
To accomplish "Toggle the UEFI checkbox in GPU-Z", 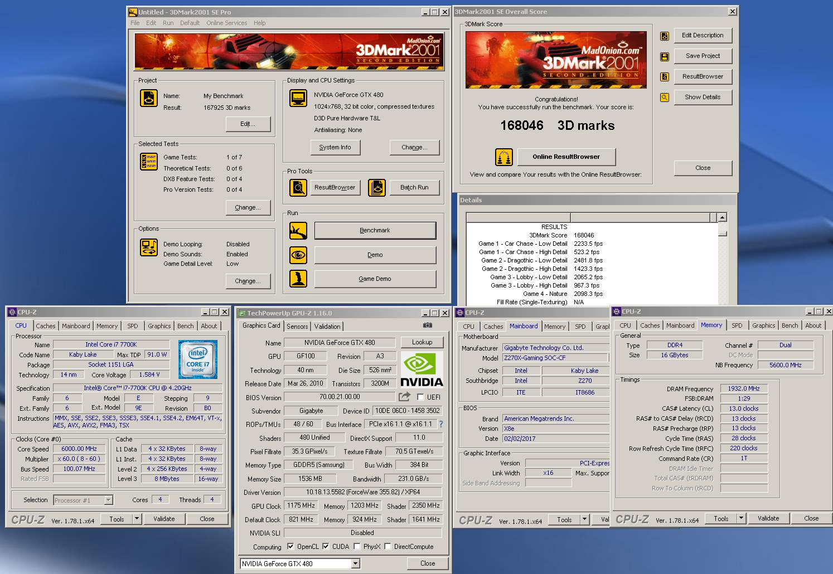I will (420, 397).
